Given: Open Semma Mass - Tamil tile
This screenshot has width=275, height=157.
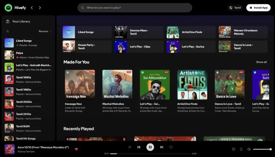Looking at the screenshot, I should pos(139,32).
